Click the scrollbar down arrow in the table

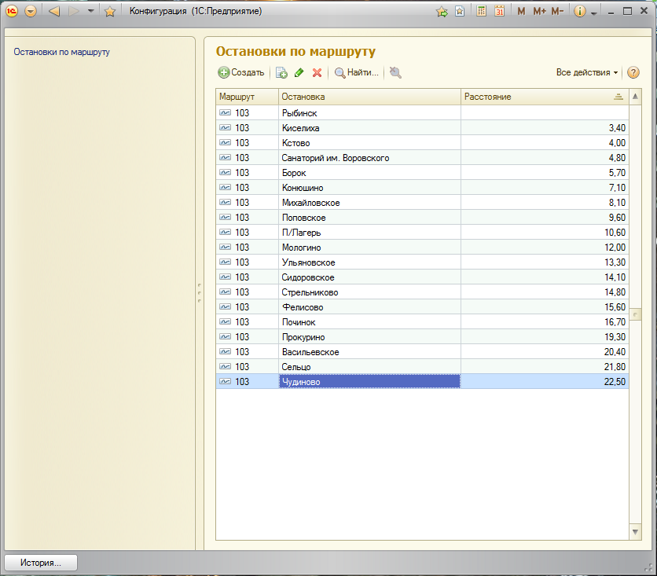point(636,532)
